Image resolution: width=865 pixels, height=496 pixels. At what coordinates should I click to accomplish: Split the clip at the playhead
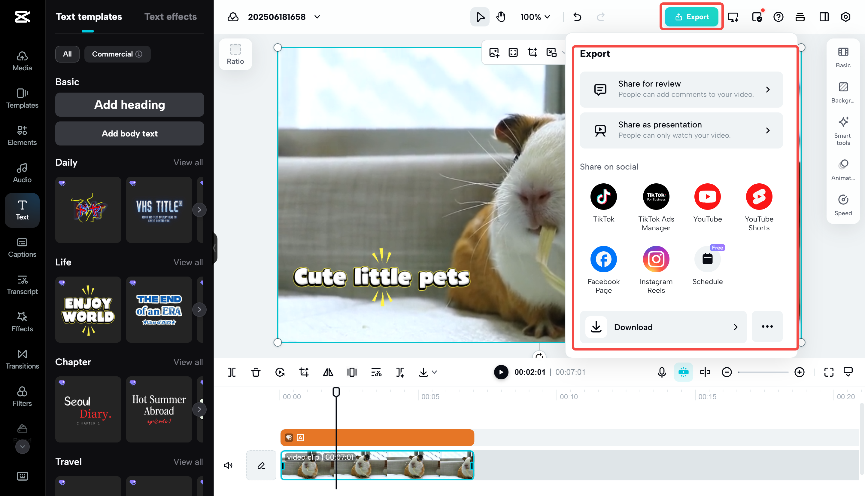pos(232,372)
